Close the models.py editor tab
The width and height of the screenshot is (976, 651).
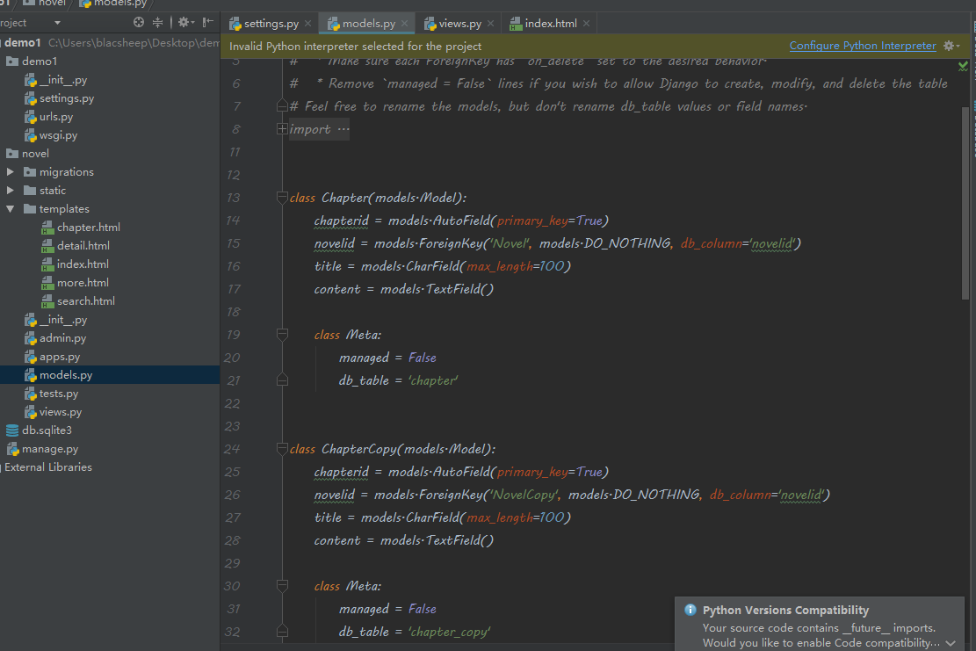pyautogui.click(x=404, y=24)
